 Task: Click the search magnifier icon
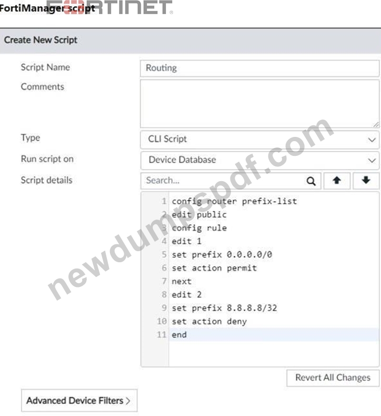click(311, 181)
